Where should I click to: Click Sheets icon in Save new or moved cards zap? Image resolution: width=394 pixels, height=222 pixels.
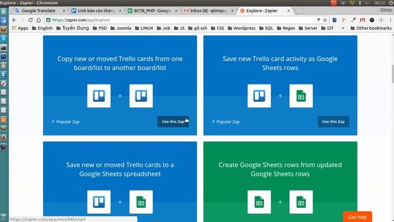coord(141,202)
